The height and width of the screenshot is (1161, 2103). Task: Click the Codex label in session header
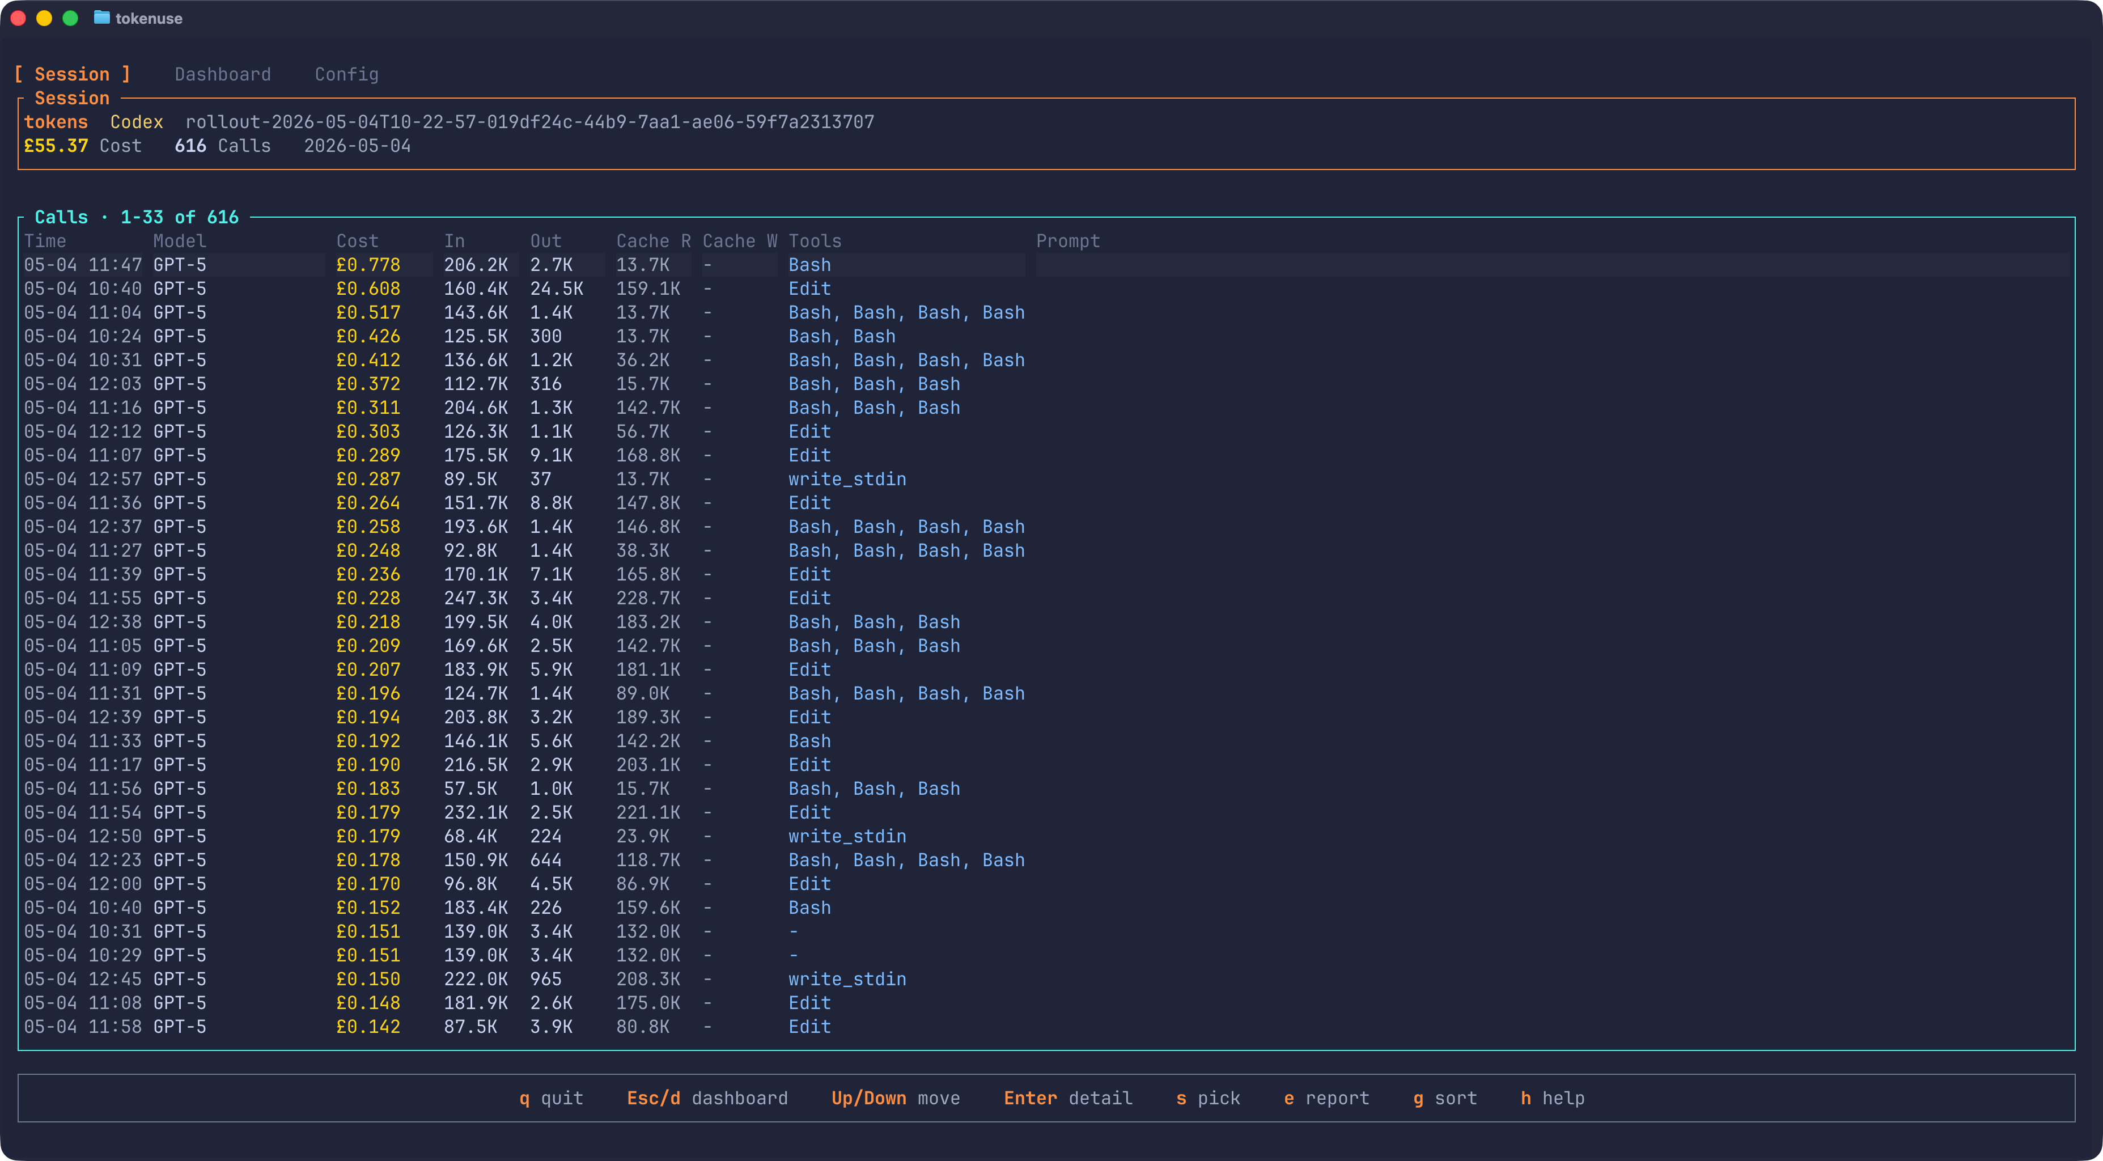point(137,122)
